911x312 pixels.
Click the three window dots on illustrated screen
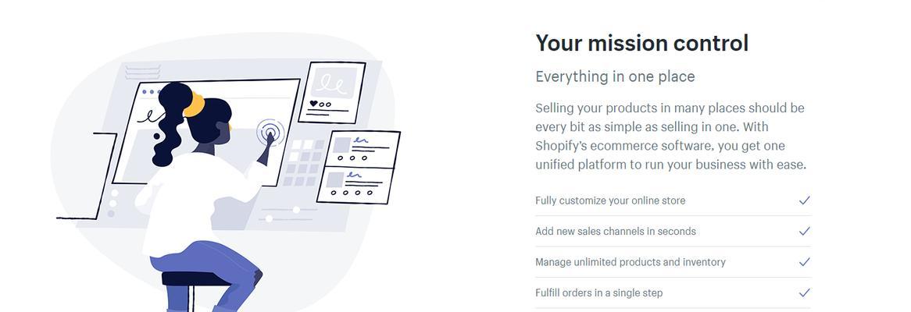pyautogui.click(x=152, y=91)
